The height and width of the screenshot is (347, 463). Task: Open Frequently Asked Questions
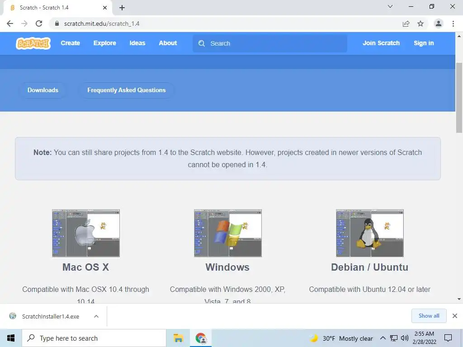(127, 90)
